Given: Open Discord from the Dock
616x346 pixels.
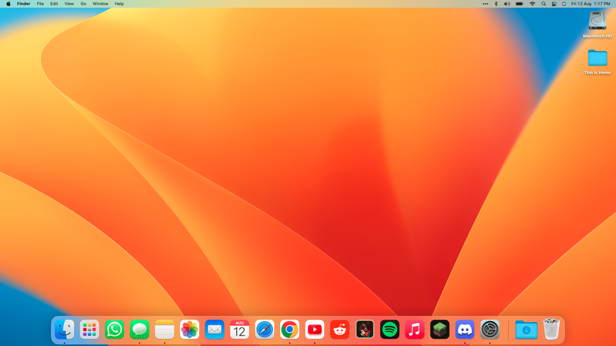Looking at the screenshot, I should (465, 329).
